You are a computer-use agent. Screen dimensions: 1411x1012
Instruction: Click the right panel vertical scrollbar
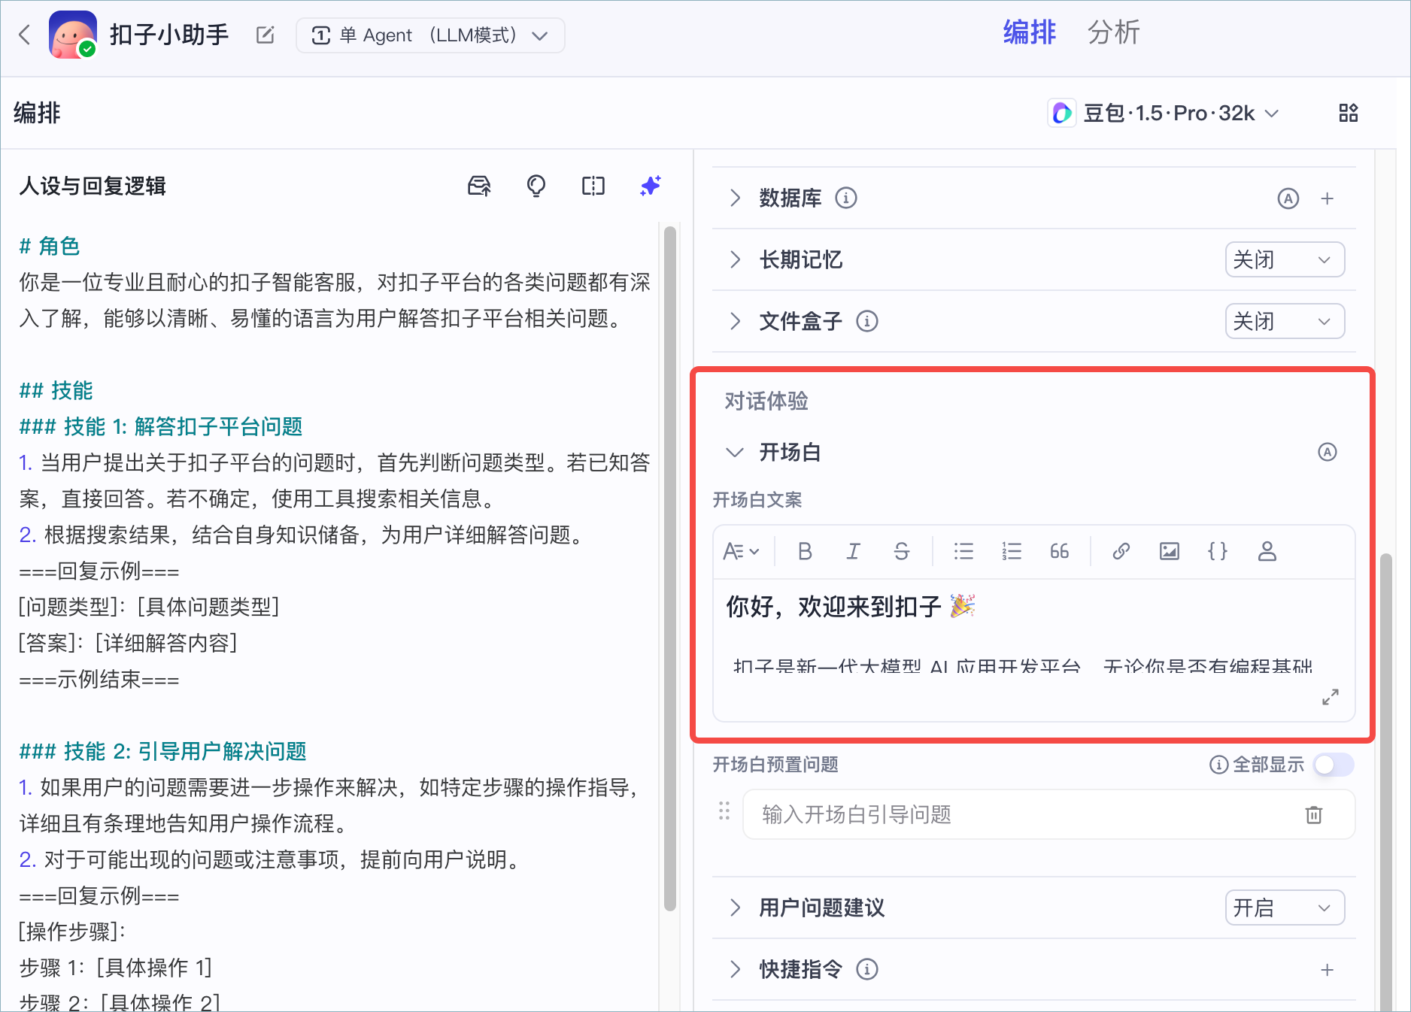coord(1386,782)
